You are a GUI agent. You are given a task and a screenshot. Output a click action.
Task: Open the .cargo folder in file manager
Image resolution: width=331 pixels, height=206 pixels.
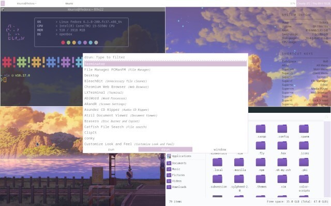point(261,129)
